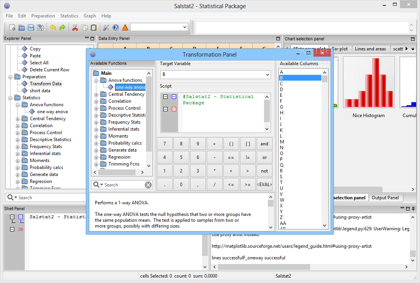Image resolution: width=420 pixels, height=283 pixels.
Task: Click the blue Help question mark icon
Action: (x=116, y=28)
